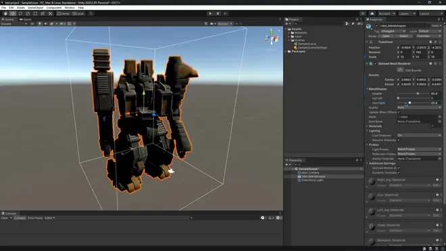
Task: Click the Edit Bounds button
Action: pos(400,70)
